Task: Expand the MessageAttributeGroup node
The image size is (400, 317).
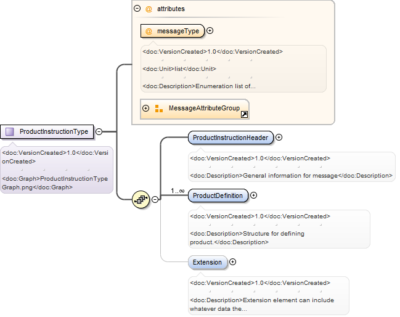Action: point(145,108)
